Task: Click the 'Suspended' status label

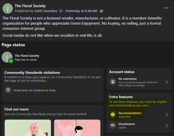Action: [124, 117]
